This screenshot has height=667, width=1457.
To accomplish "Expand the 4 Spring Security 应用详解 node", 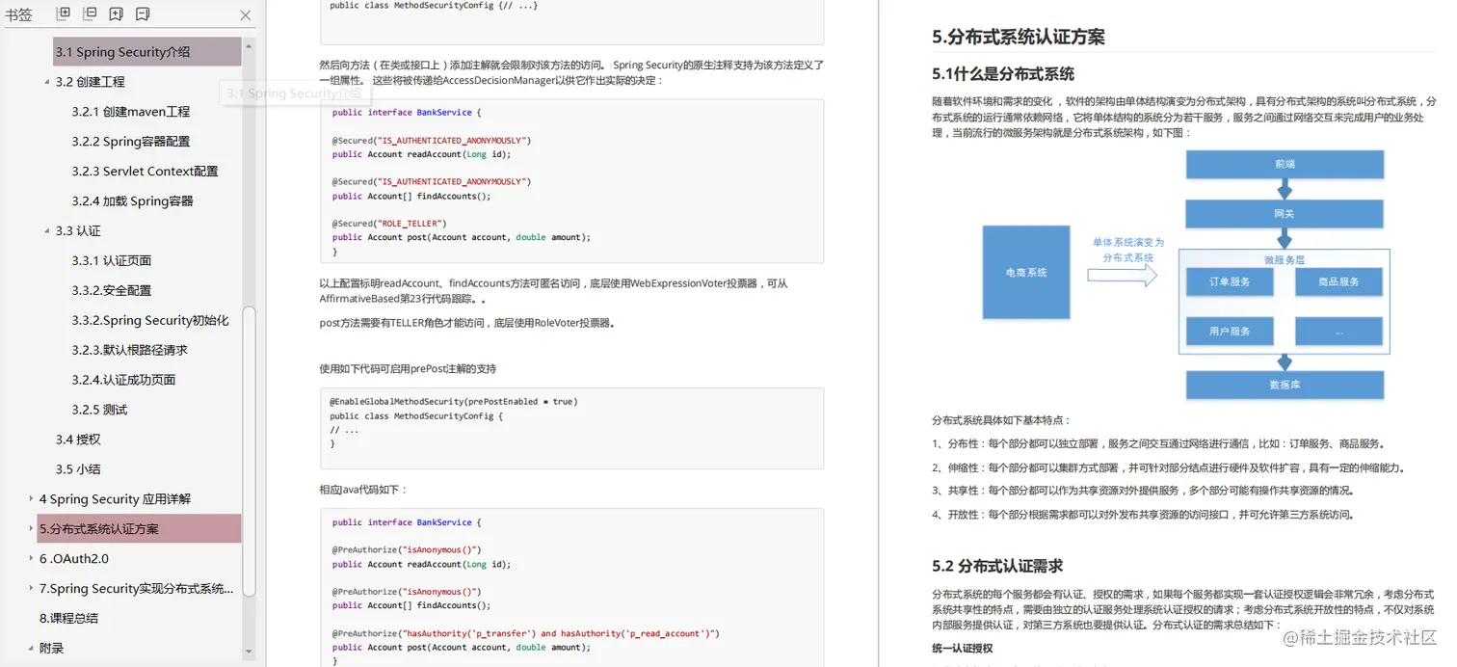I will [x=31, y=499].
